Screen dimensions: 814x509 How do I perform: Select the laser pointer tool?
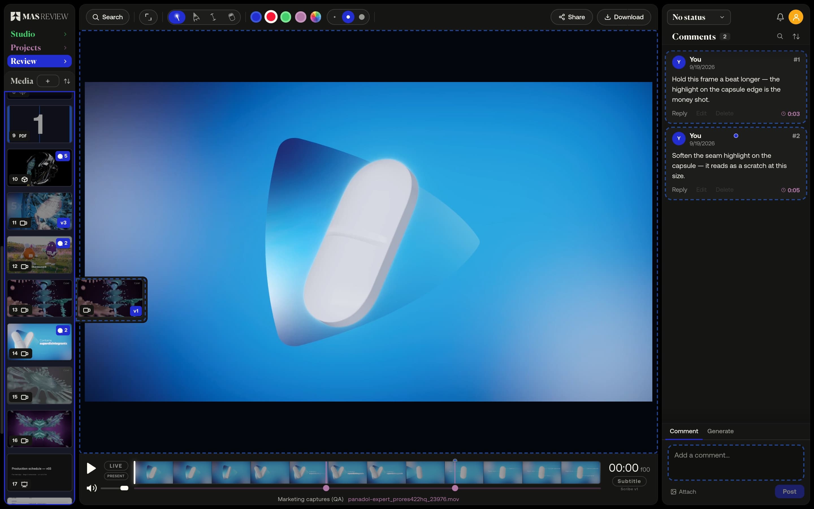tap(177, 17)
